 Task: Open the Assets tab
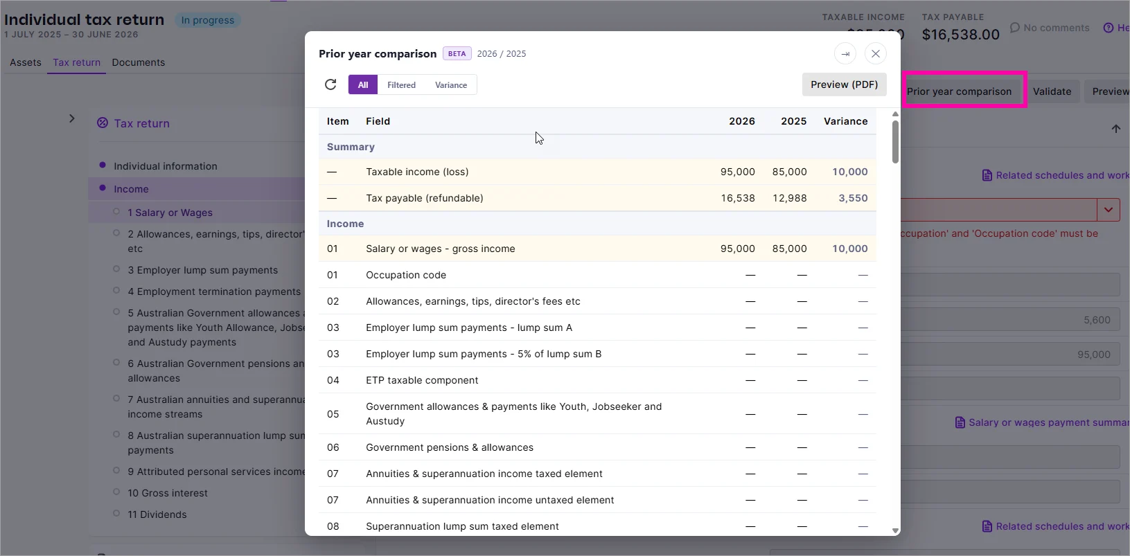[x=26, y=62]
